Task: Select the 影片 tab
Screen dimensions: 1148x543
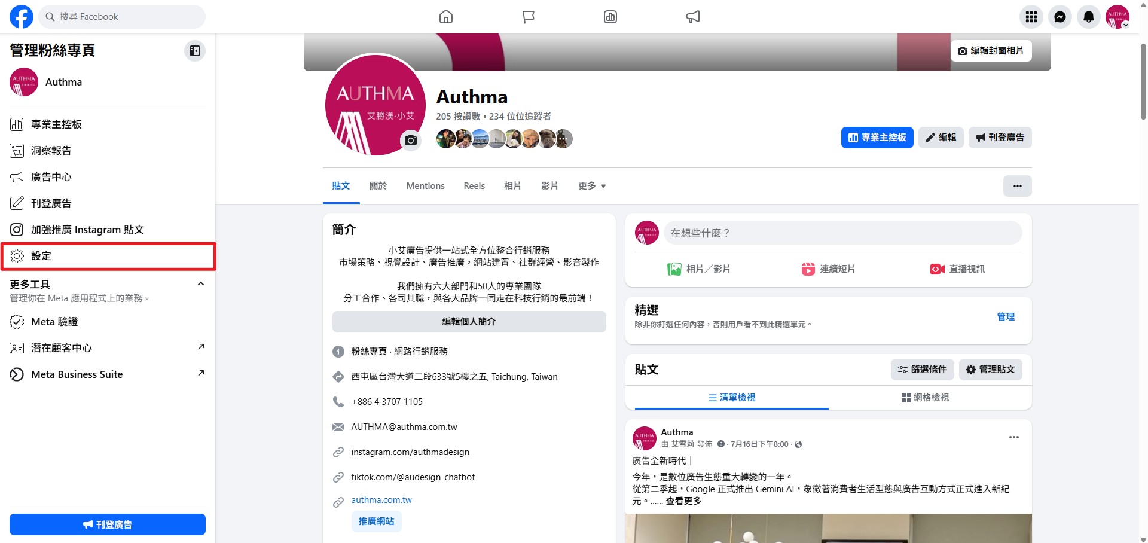Action: pyautogui.click(x=549, y=186)
